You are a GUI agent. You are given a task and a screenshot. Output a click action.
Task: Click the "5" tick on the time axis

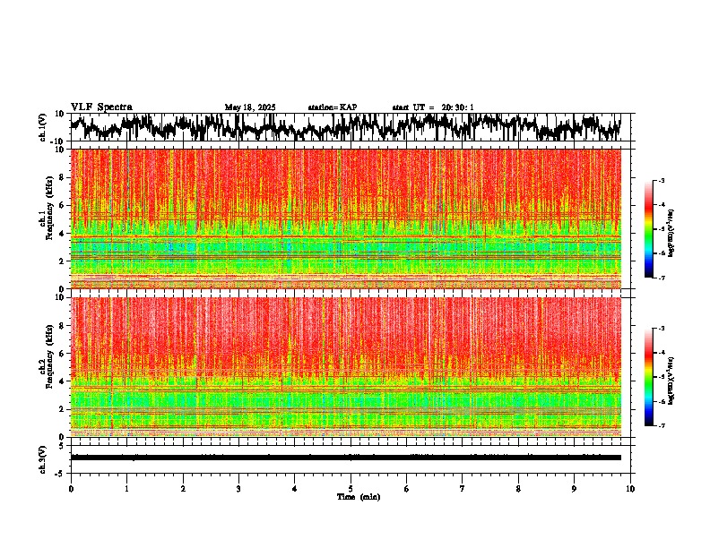coord(351,489)
